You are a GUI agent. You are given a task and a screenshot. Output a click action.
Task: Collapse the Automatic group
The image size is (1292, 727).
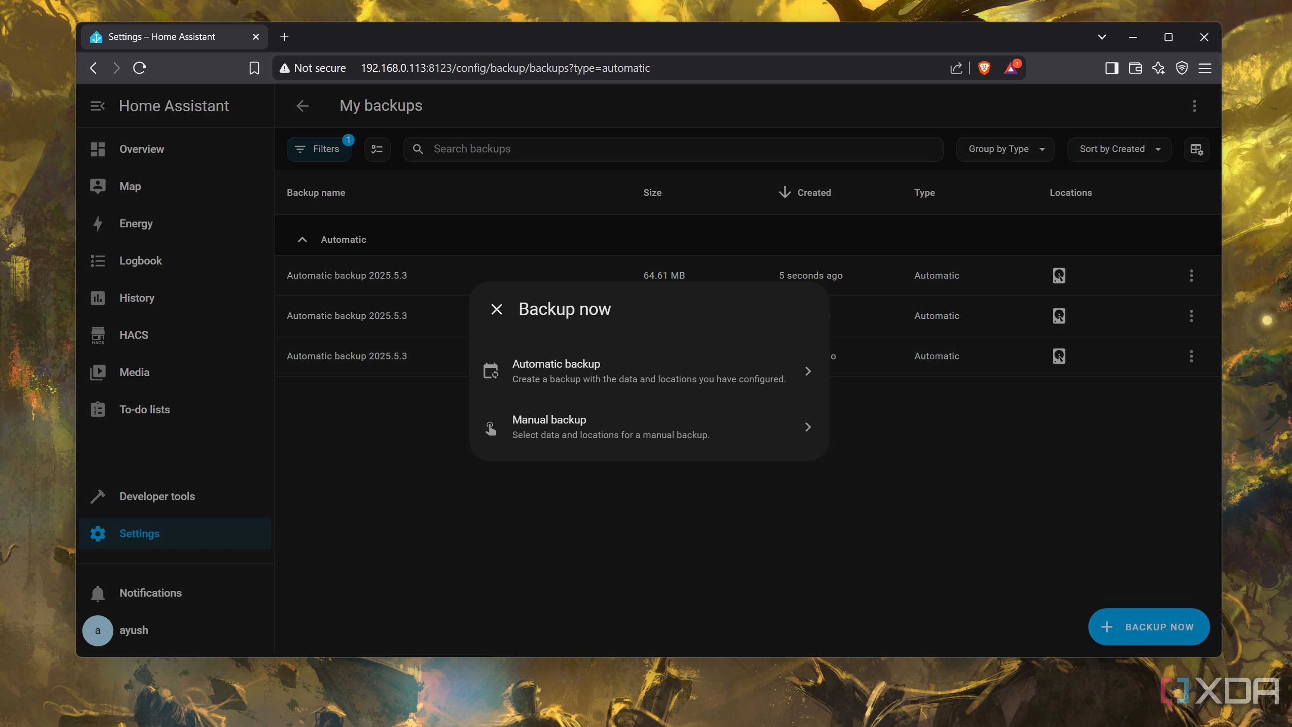coord(302,240)
